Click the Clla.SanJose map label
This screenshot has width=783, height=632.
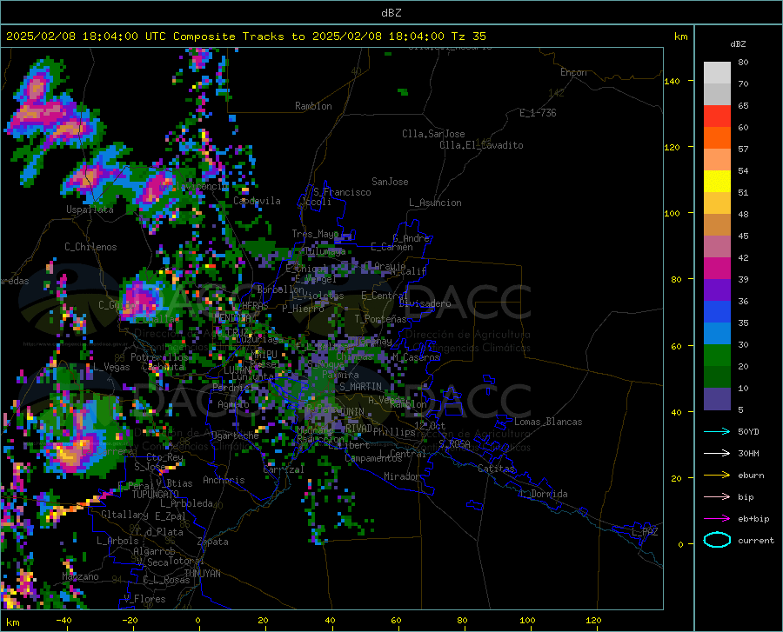(433, 134)
